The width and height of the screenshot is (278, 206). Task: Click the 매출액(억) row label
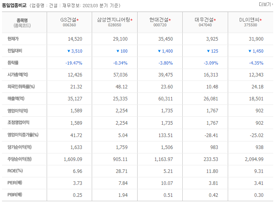16,98
